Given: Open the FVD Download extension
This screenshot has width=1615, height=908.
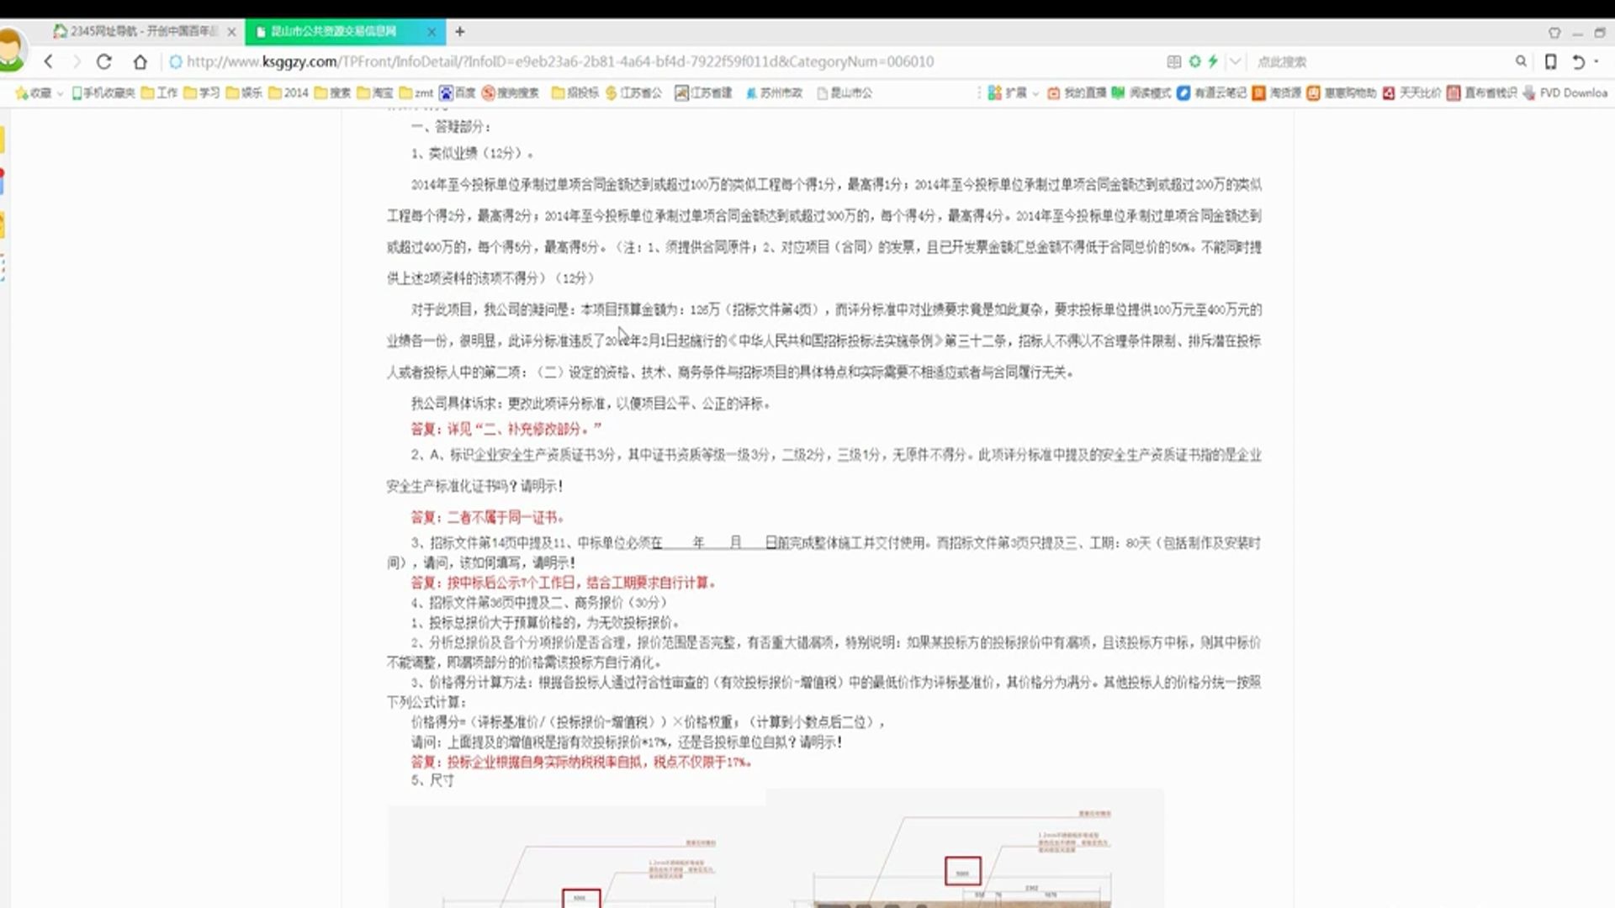Looking at the screenshot, I should (1565, 92).
